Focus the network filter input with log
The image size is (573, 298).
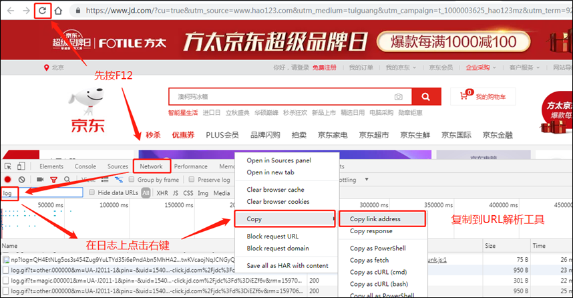point(42,192)
